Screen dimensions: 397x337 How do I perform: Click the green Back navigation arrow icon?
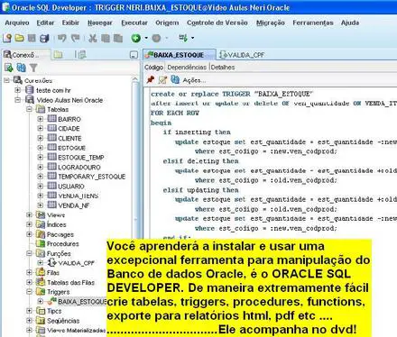pos(136,38)
